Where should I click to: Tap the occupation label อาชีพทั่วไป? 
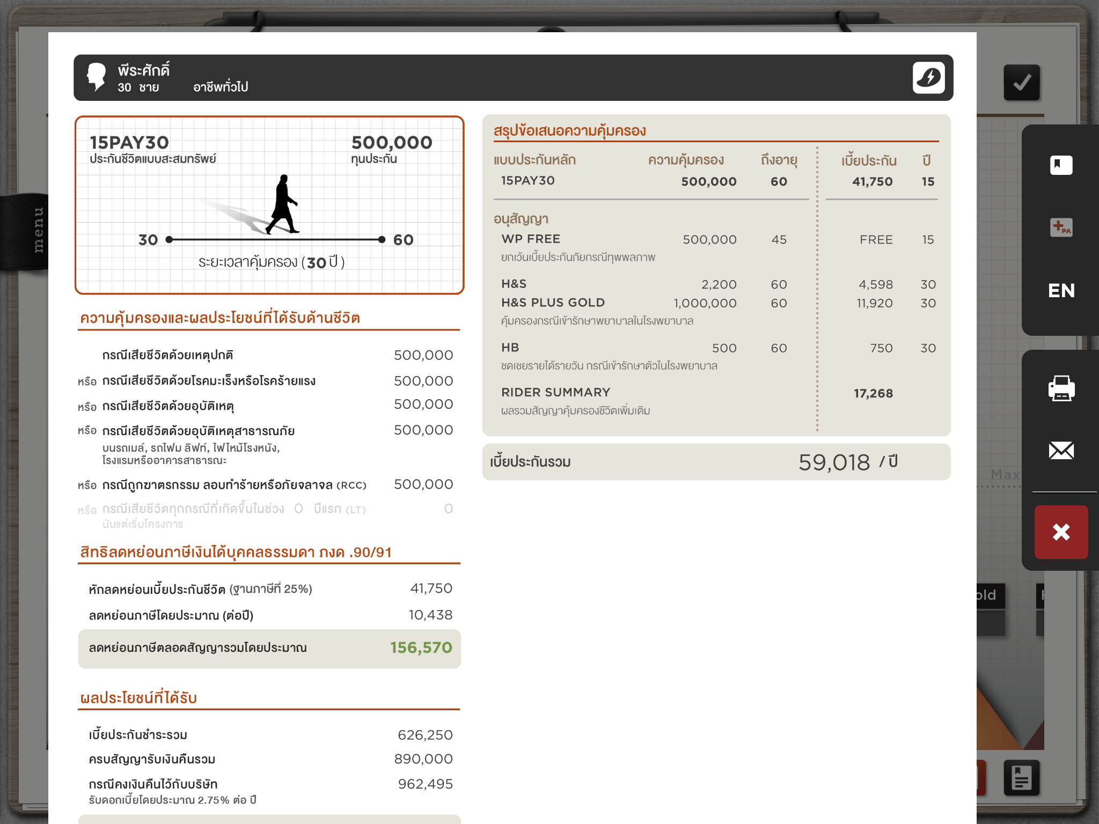point(221,87)
